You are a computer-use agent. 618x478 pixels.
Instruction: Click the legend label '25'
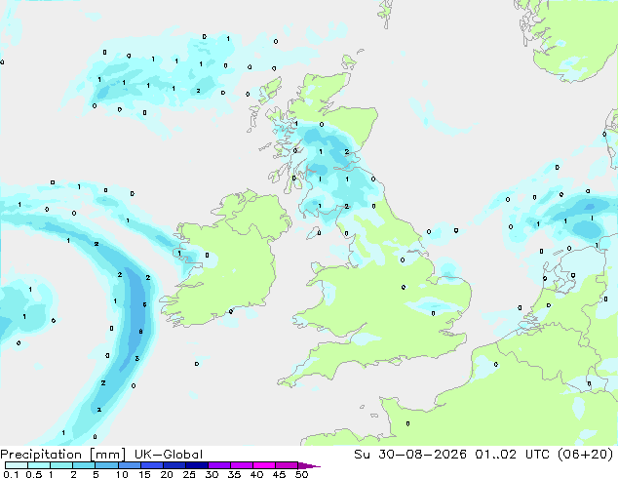pyautogui.click(x=189, y=474)
